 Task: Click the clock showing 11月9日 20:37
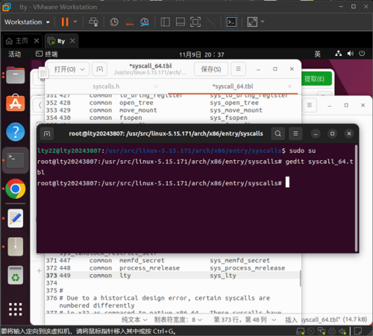[201, 54]
